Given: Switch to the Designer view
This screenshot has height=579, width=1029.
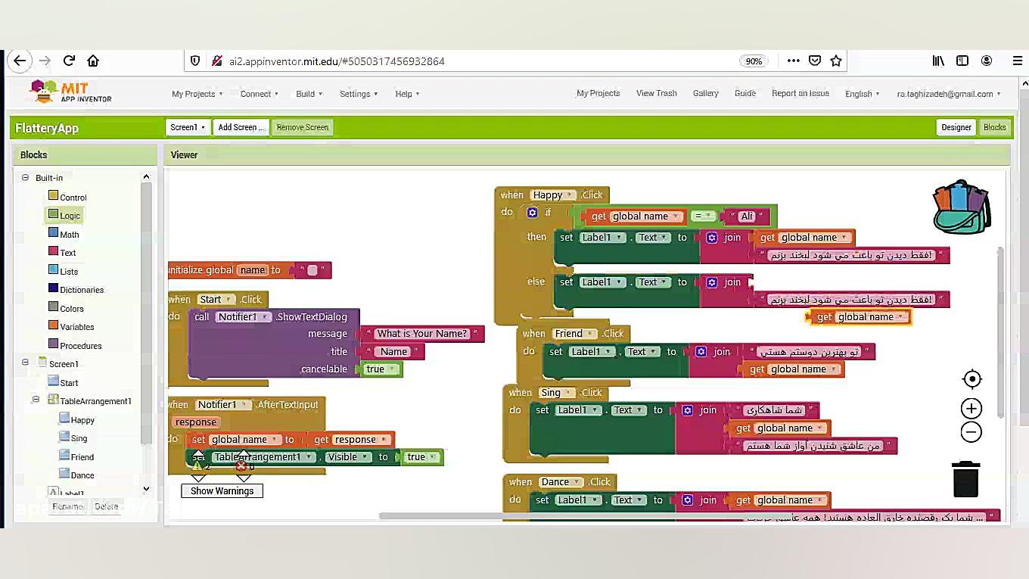Looking at the screenshot, I should [956, 127].
